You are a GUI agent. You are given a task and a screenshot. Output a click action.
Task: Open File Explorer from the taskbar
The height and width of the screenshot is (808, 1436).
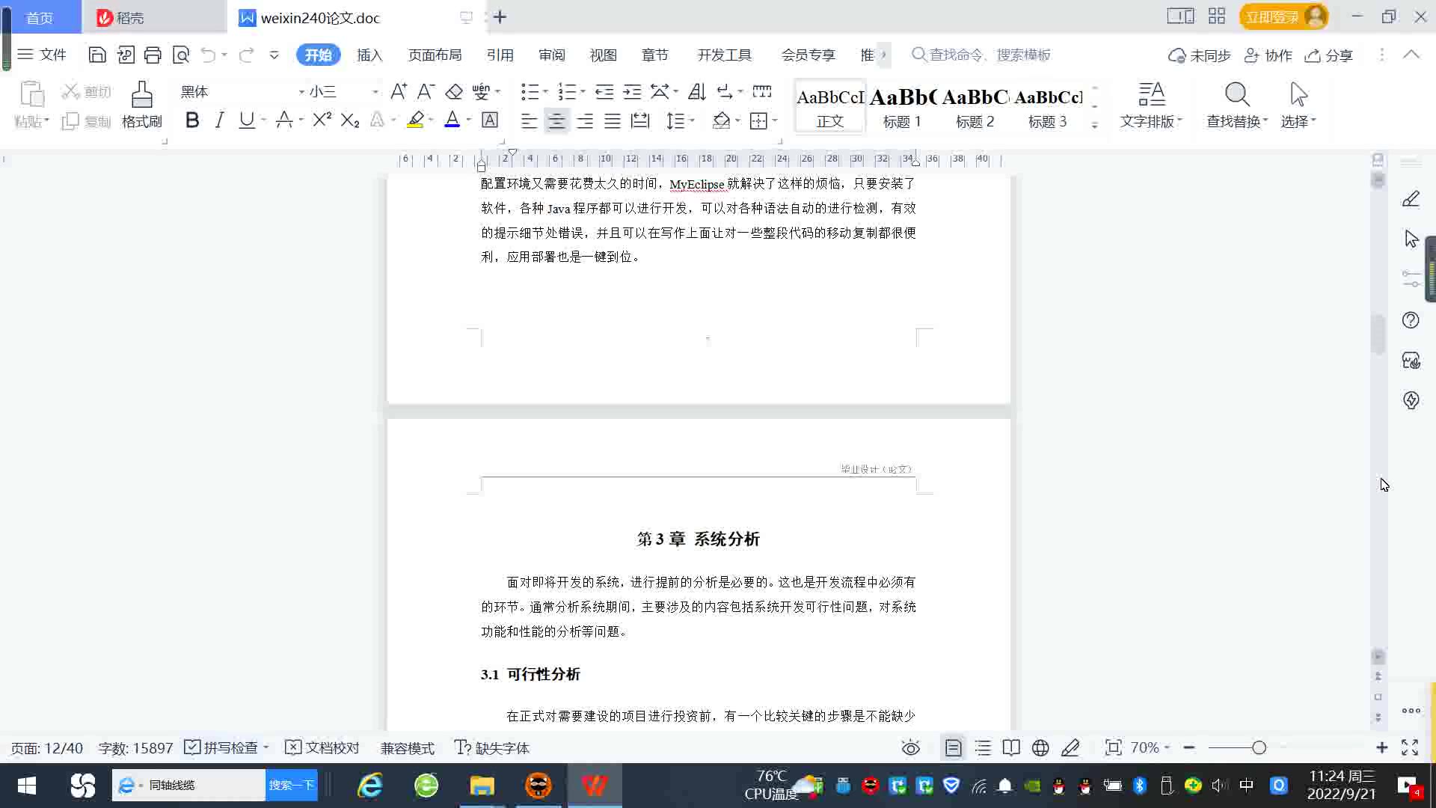pyautogui.click(x=482, y=786)
